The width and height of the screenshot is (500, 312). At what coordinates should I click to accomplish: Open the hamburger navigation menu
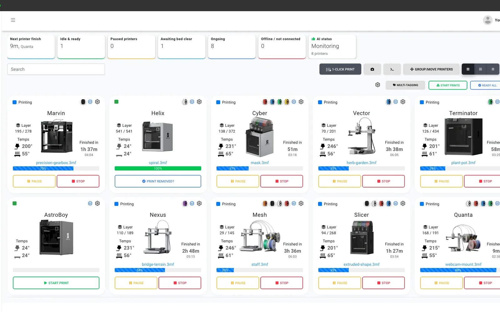[x=13, y=20]
